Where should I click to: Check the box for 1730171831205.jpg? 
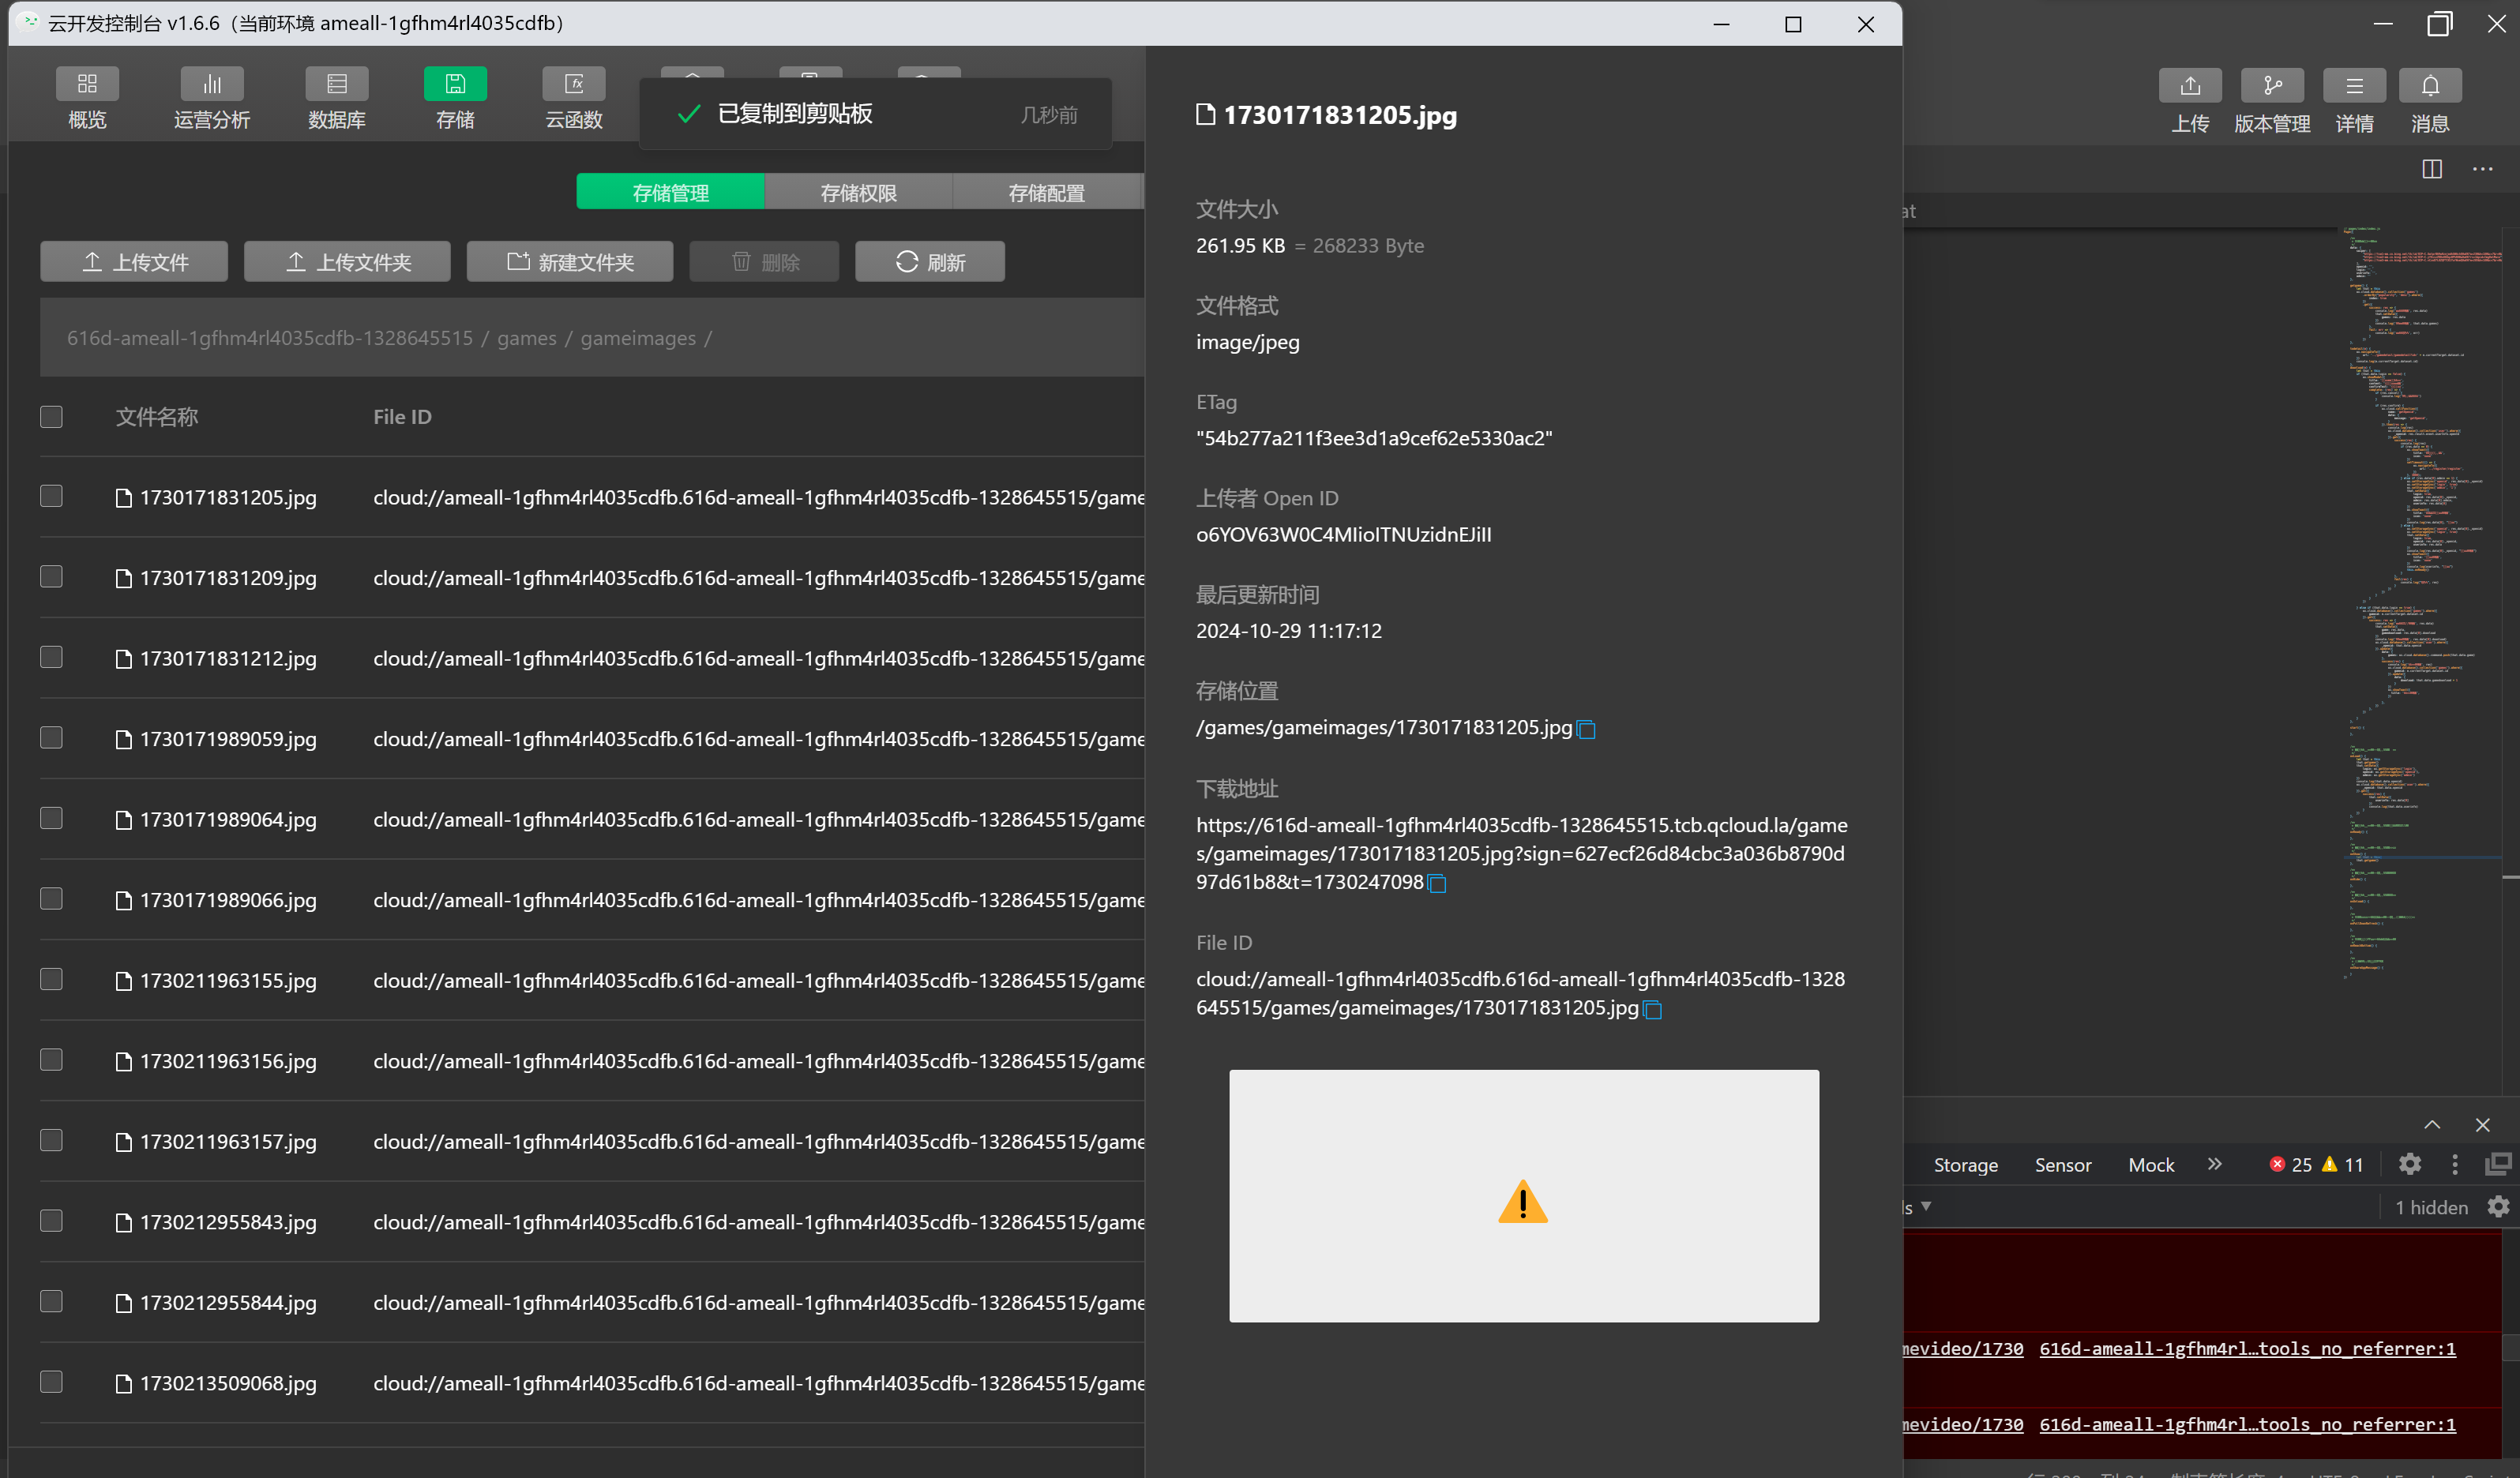(51, 497)
